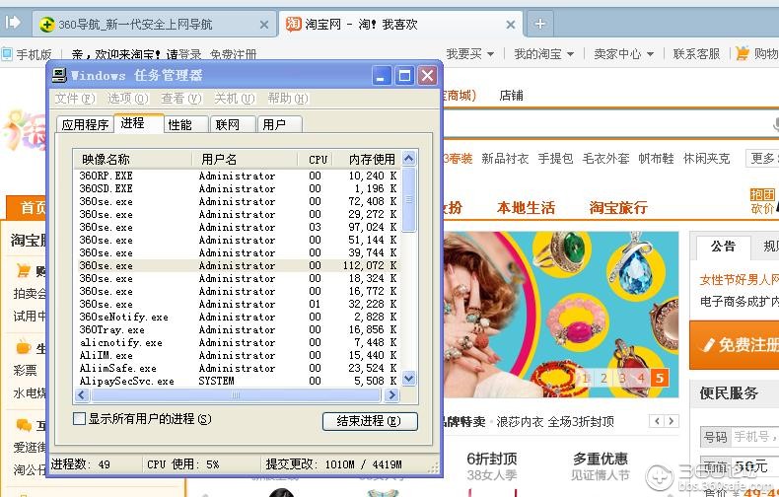Switch to the 用户 tab

point(280,124)
